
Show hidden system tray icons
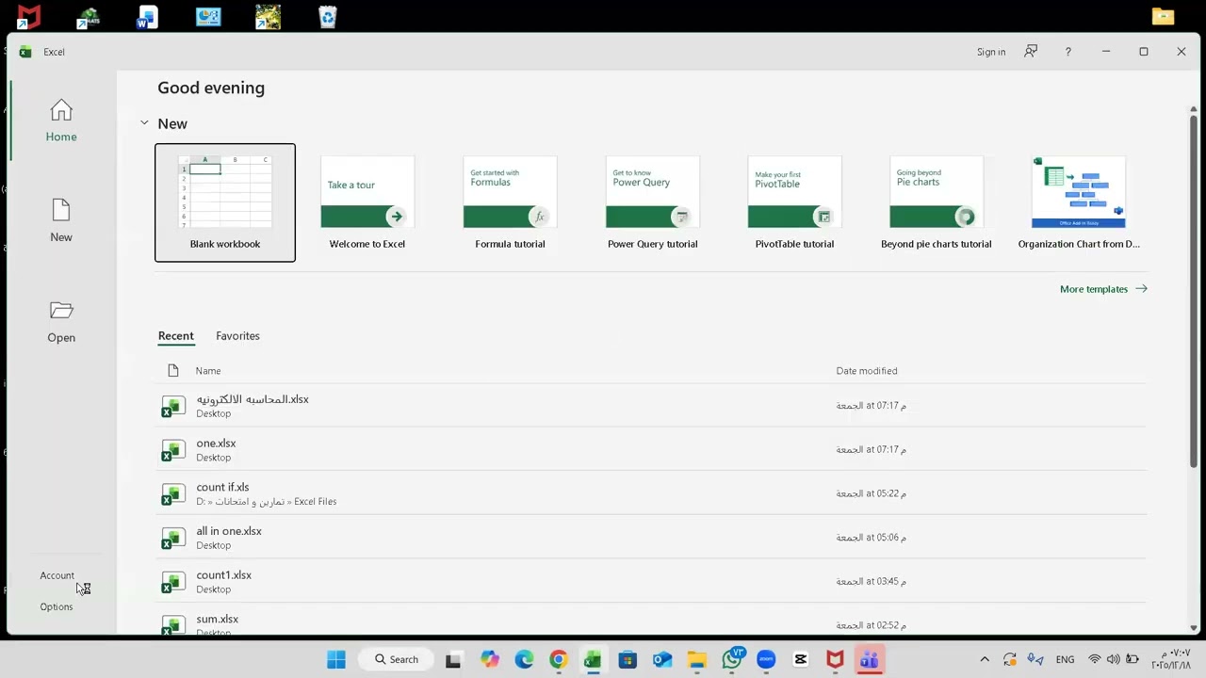985,659
